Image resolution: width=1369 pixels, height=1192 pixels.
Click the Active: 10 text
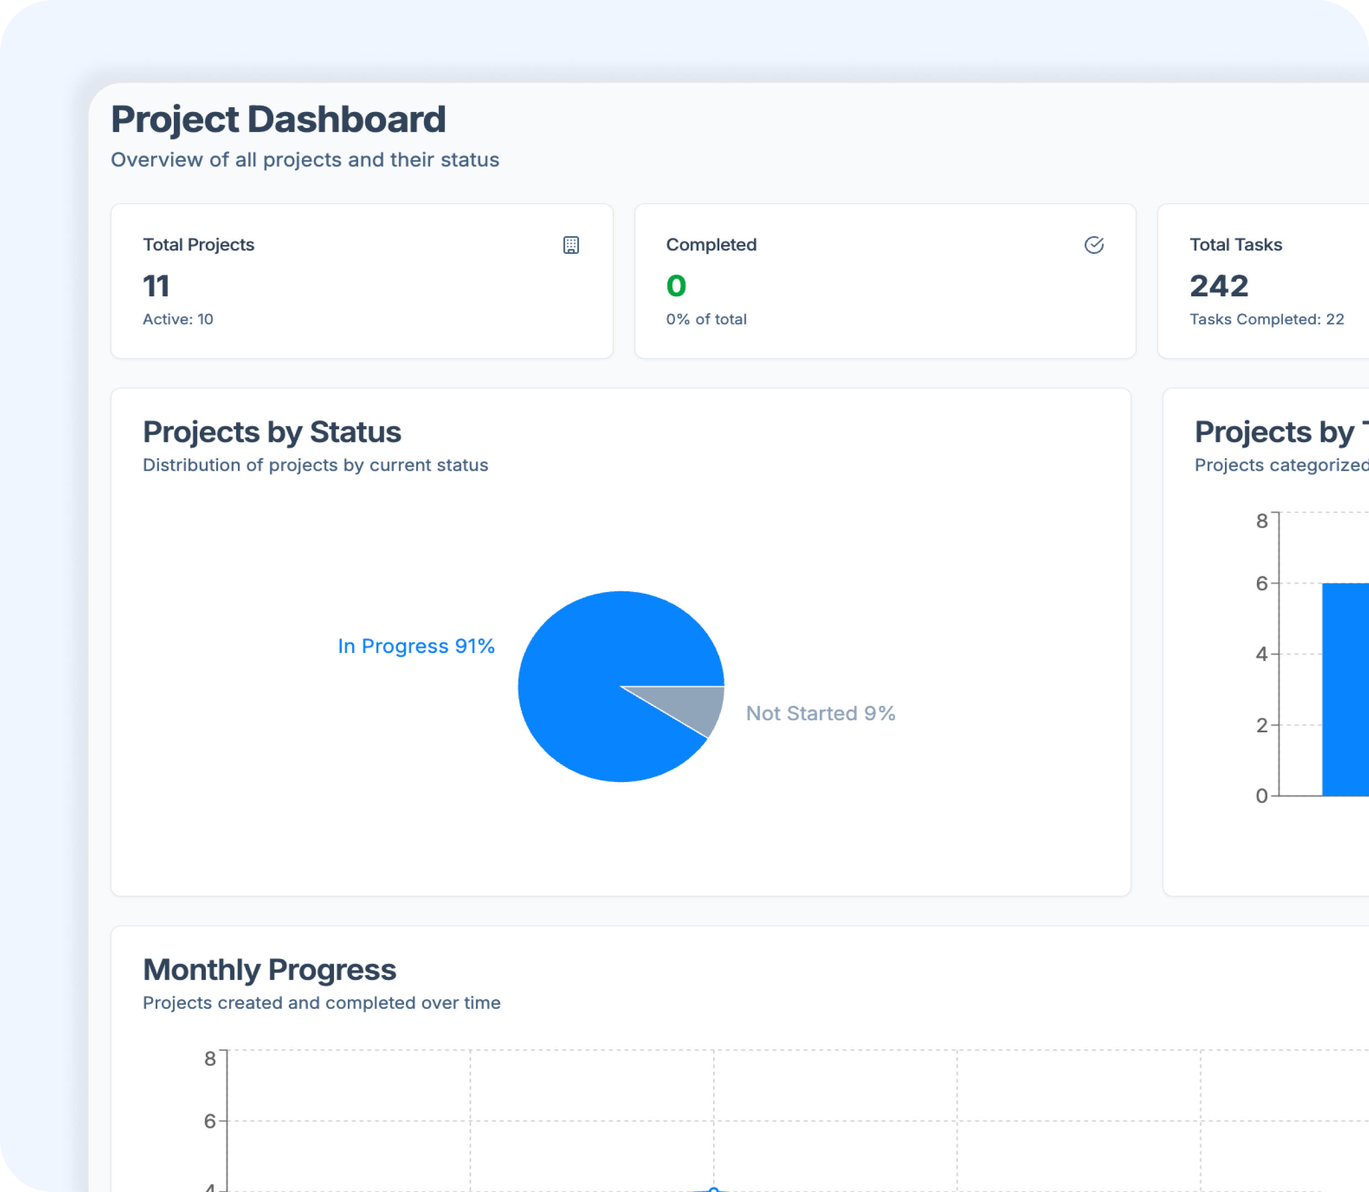click(x=178, y=320)
